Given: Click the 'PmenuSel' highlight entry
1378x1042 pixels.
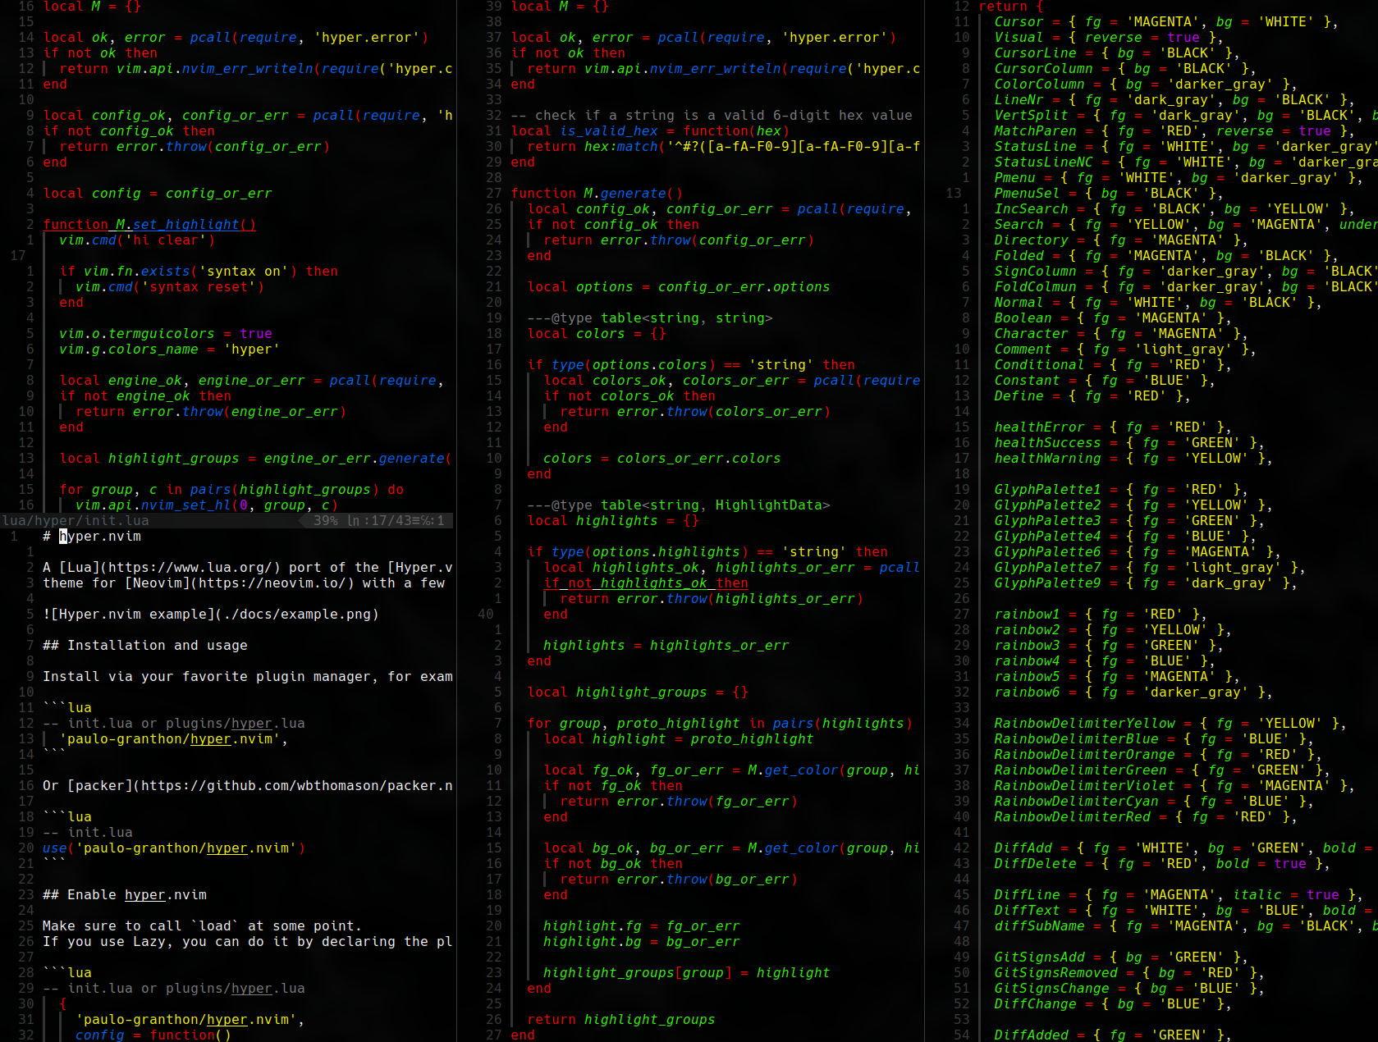Looking at the screenshot, I should tap(1109, 193).
